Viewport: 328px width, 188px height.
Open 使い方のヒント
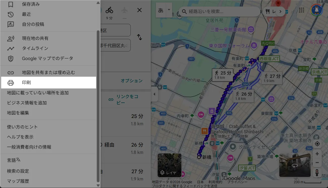pos(48,127)
